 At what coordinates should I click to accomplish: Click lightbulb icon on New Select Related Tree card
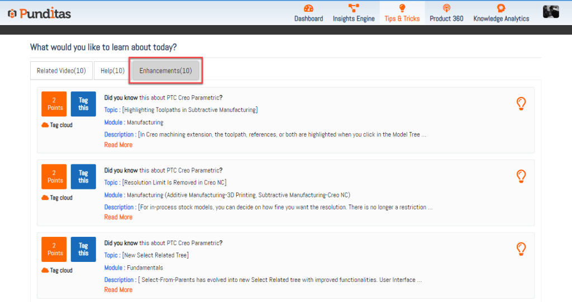521,249
